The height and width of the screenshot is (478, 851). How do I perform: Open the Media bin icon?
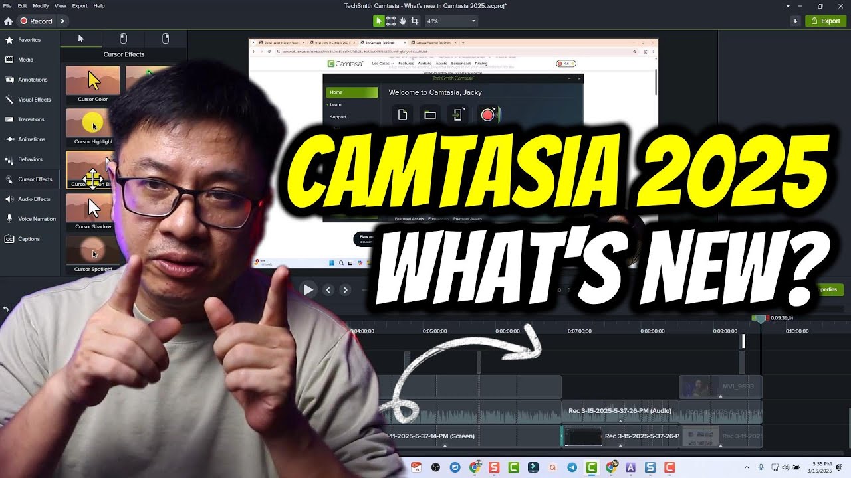[9, 60]
